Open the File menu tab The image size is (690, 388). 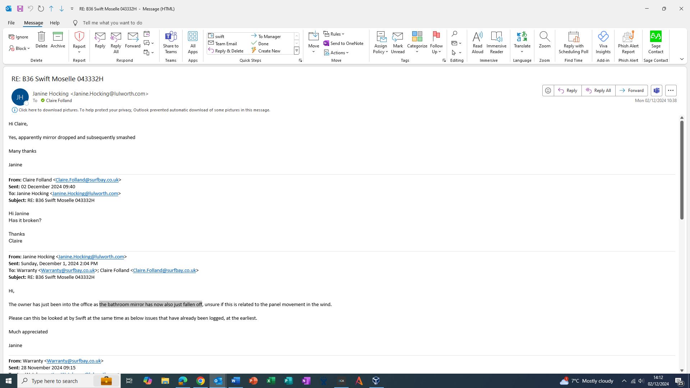11,23
